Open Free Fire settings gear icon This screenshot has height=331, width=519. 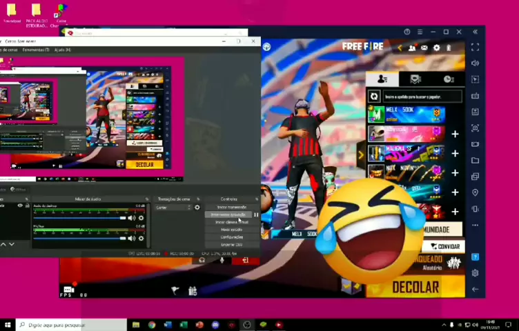[x=436, y=48]
